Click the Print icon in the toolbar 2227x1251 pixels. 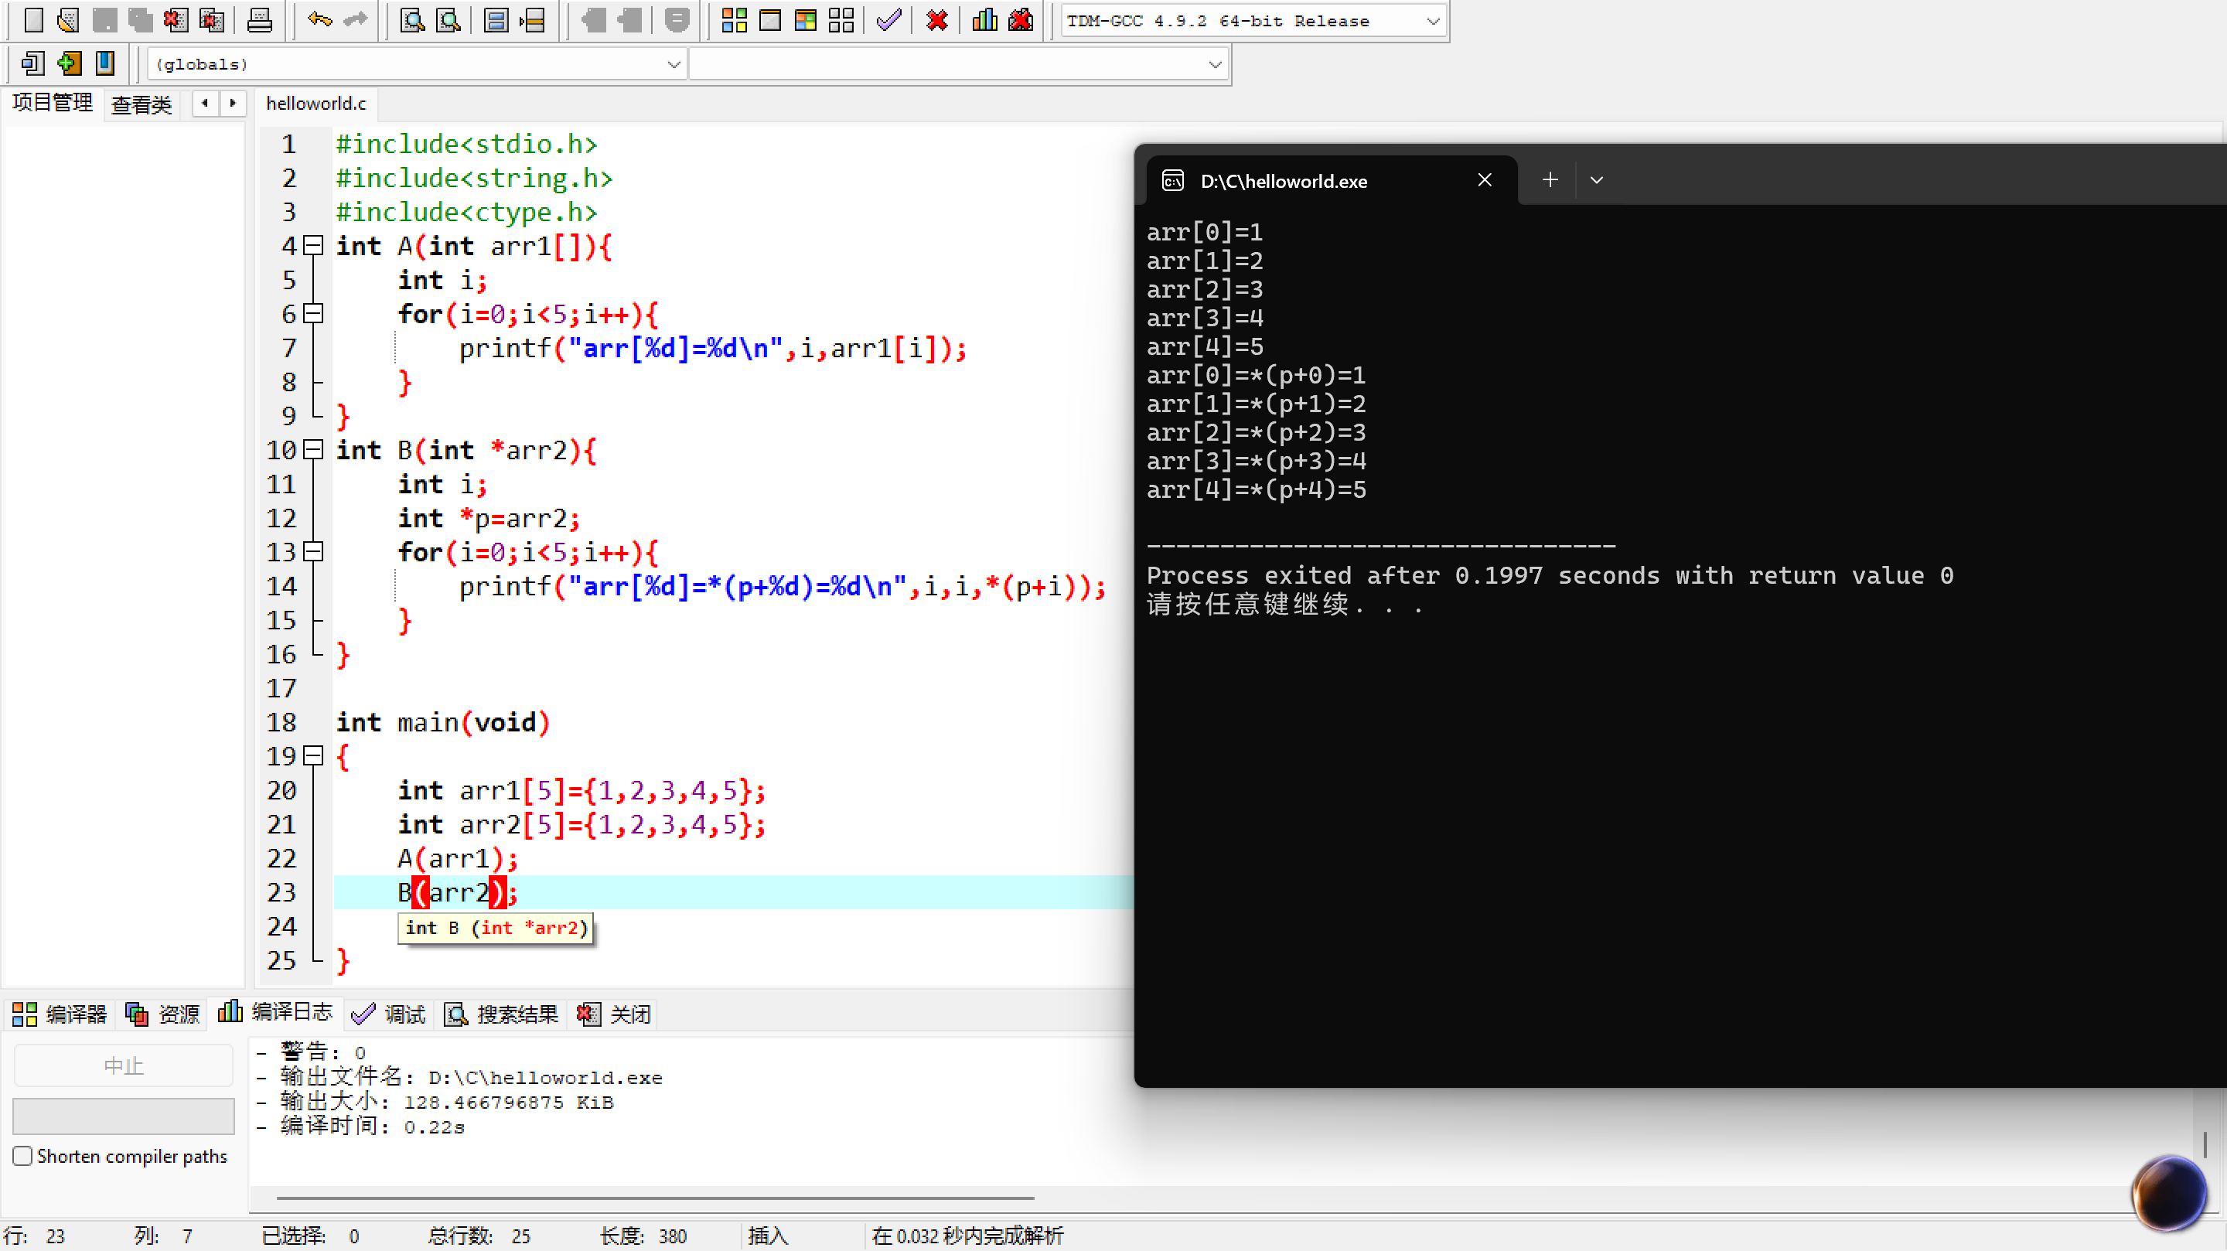pyautogui.click(x=259, y=19)
